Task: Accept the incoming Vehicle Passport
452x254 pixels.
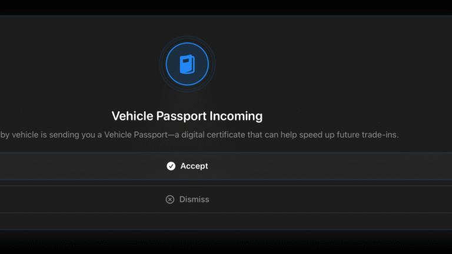Action: click(194, 166)
